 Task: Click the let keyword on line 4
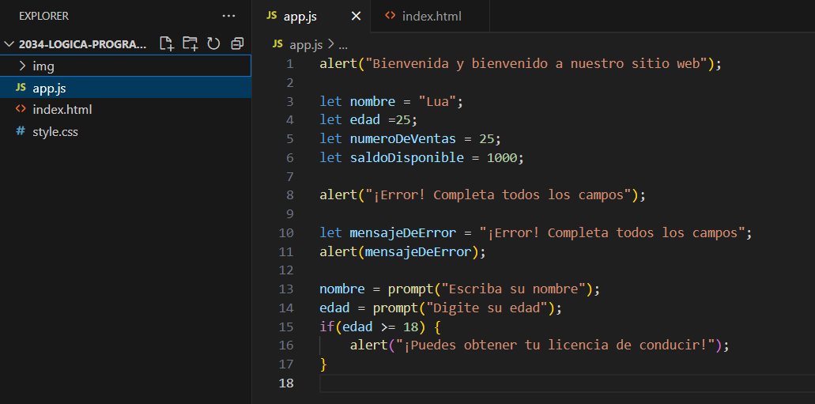[x=330, y=120]
